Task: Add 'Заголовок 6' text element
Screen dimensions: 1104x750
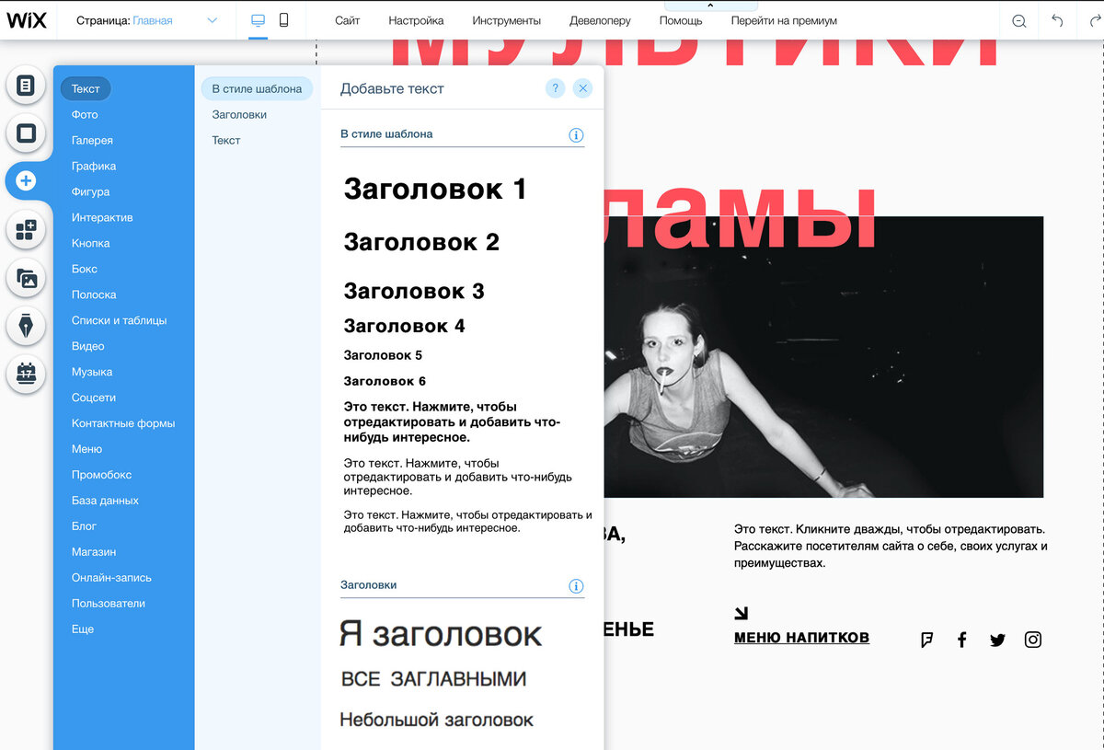Action: tap(385, 381)
